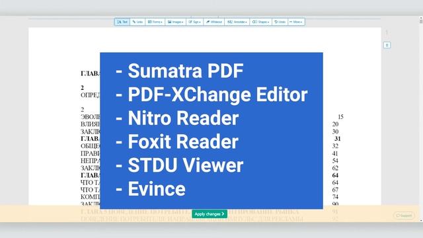Click page number 20 in the contents
Screen dimensions: 423x238
(335, 124)
